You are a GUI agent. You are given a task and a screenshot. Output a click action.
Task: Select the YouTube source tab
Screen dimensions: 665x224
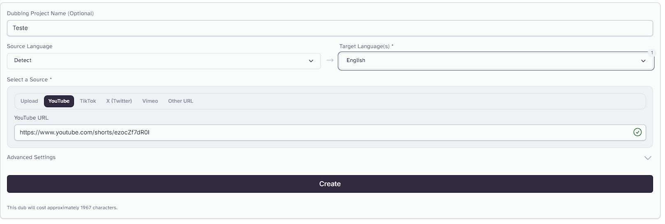[x=59, y=101]
